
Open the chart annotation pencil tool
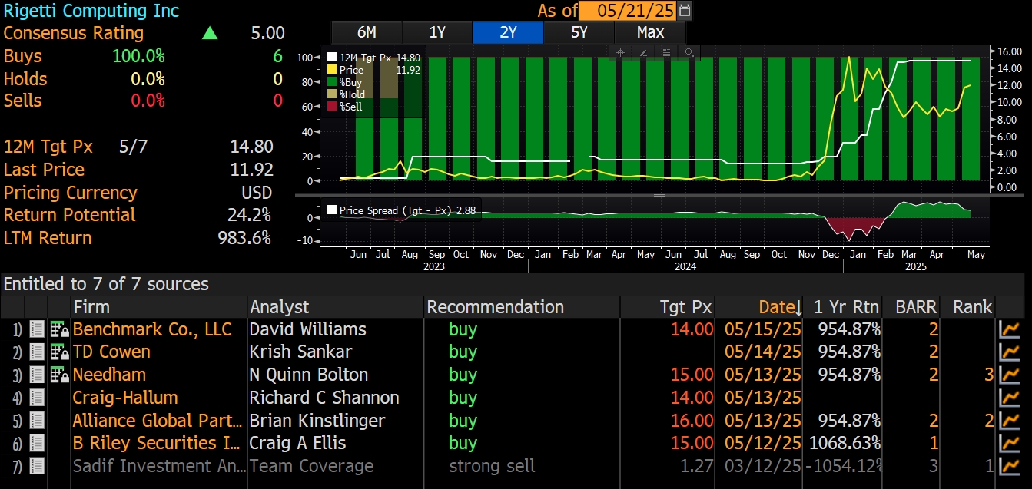click(x=643, y=52)
